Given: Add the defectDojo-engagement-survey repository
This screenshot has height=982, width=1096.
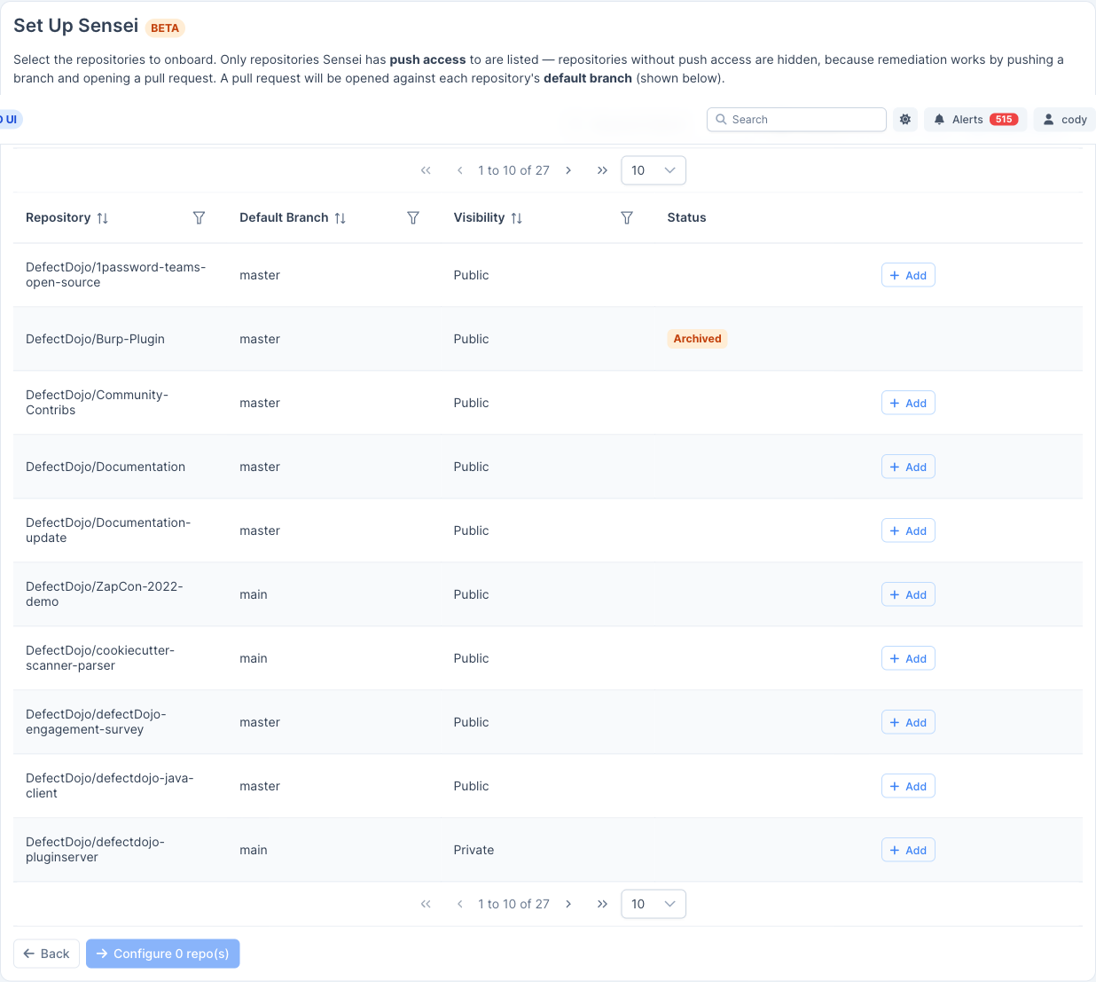Looking at the screenshot, I should coord(908,723).
